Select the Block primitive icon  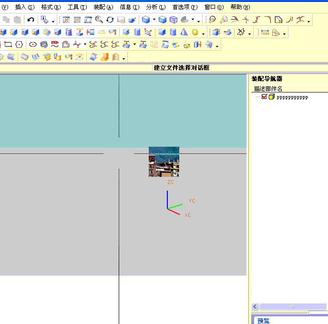pyautogui.click(x=162, y=32)
